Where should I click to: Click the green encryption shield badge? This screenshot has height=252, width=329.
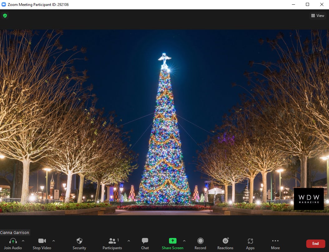point(5,15)
